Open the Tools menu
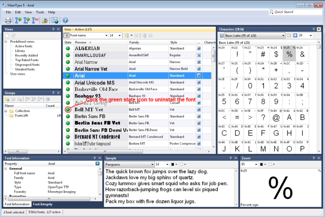 [x=40, y=12]
